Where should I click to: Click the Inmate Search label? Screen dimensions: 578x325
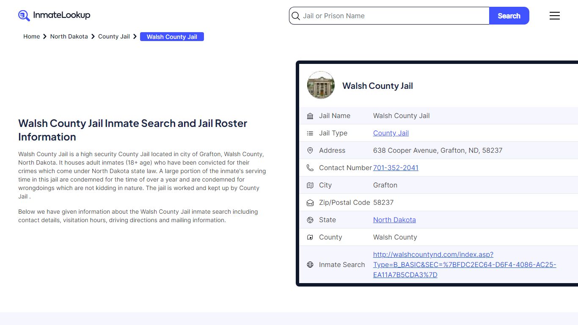342,265
